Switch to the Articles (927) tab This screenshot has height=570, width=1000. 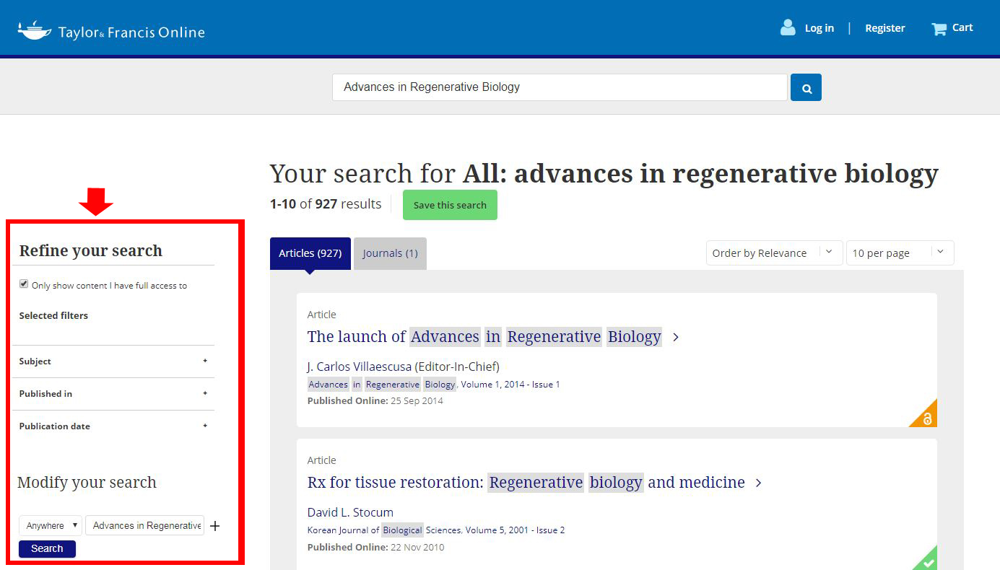coord(310,253)
